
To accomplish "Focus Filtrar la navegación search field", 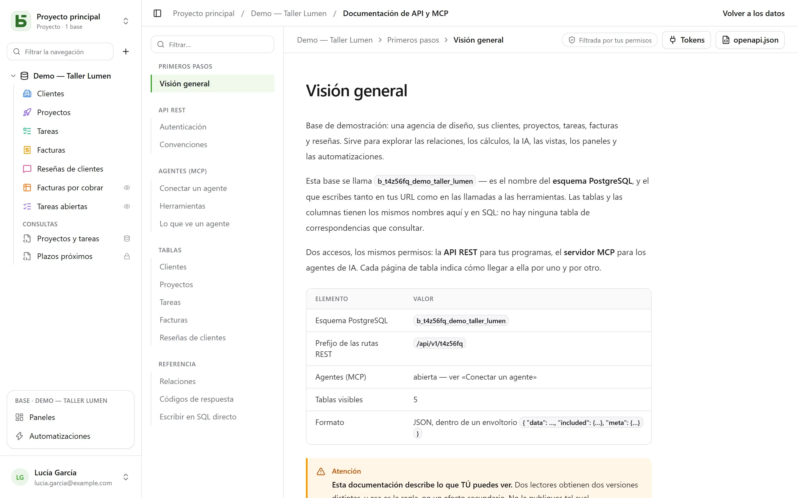I will tap(60, 52).
